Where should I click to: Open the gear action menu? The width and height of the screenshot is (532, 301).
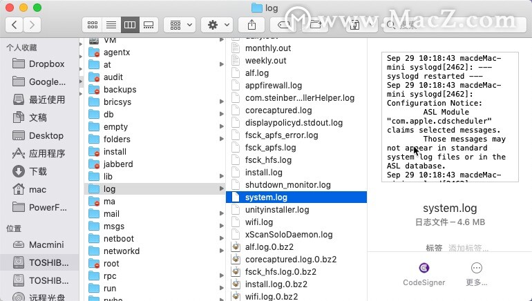click(217, 25)
